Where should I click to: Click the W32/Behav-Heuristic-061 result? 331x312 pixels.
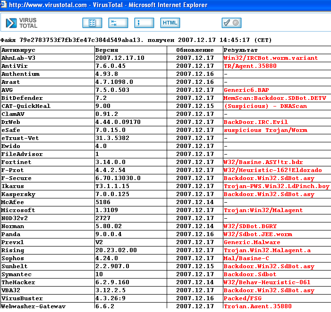point(267,282)
